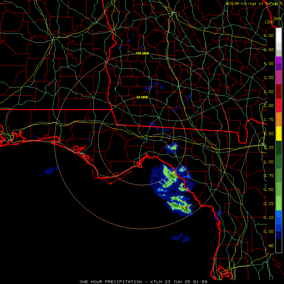Viewport: 284px width, 284px height.
Task: Click the 0.75 legend value
Action: click(269, 175)
